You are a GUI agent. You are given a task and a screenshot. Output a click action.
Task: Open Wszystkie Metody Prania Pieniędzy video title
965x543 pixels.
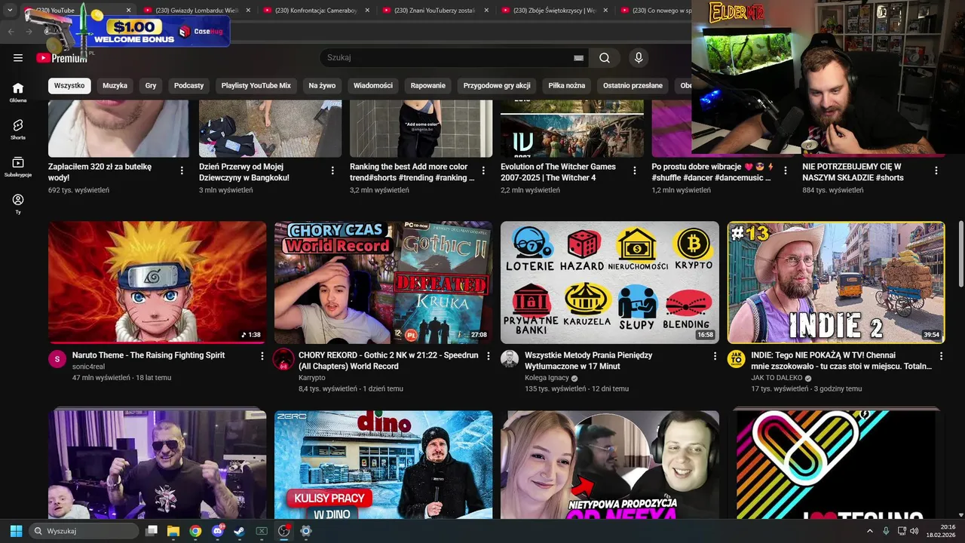pyautogui.click(x=588, y=360)
